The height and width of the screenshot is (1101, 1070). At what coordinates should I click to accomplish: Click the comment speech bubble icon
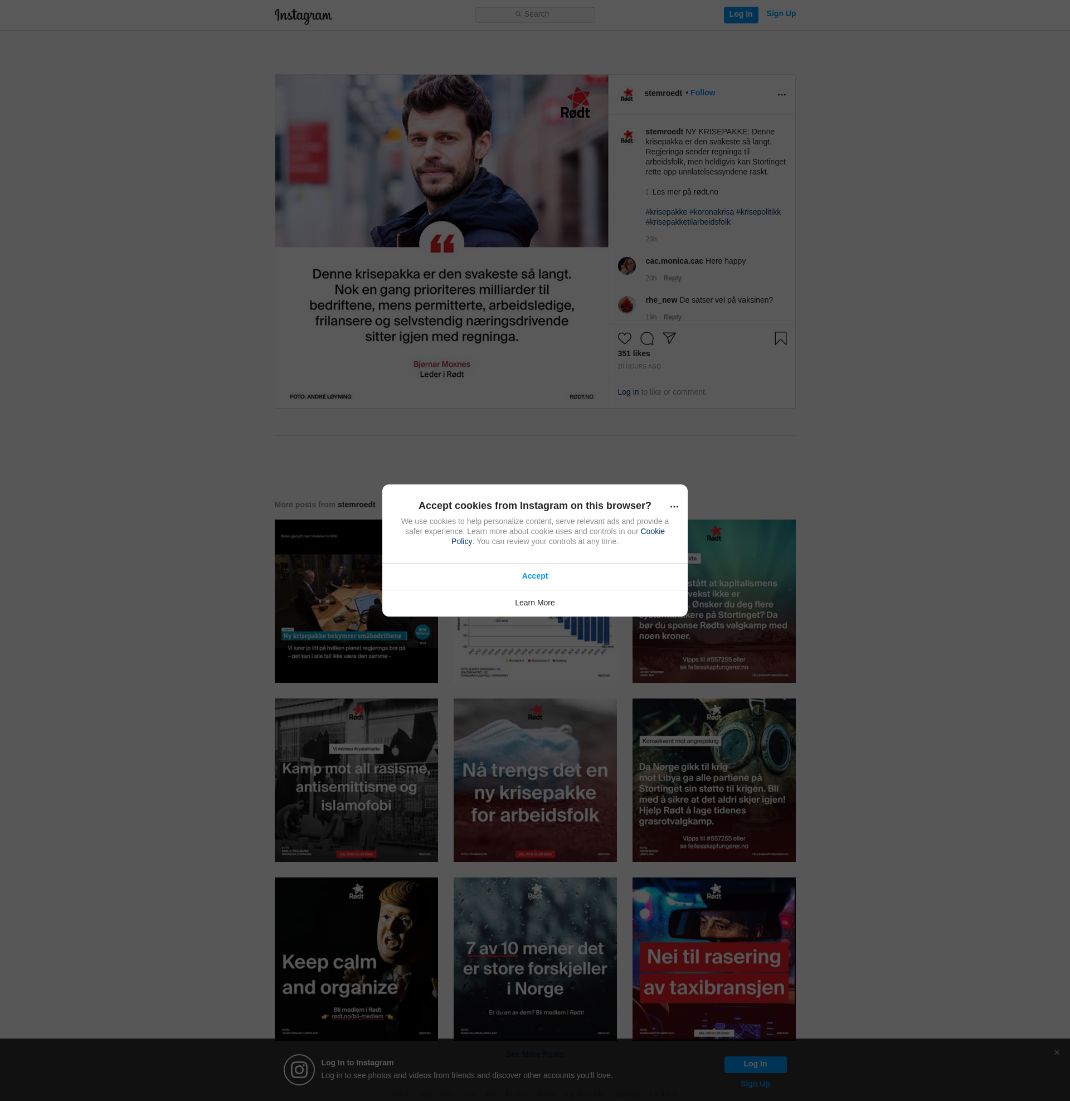[x=647, y=338]
